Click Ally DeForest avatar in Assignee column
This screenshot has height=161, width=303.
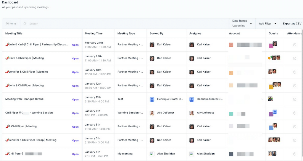[x=192, y=113]
